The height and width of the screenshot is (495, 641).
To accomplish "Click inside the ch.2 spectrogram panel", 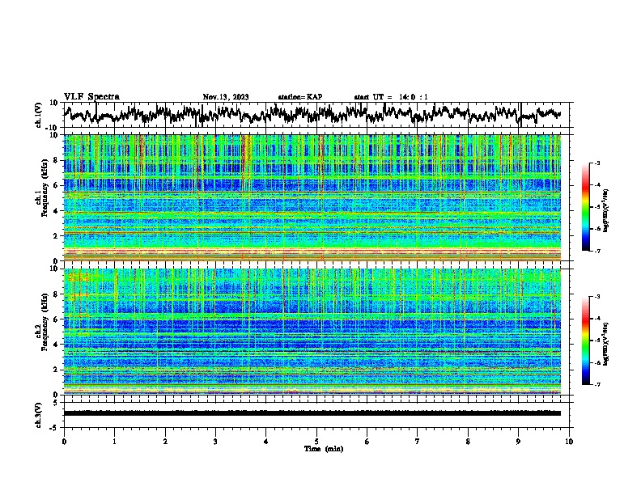I will click(312, 332).
